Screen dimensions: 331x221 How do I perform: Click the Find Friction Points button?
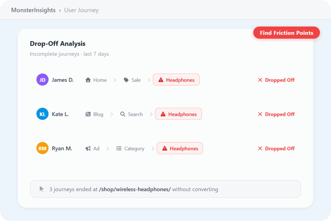[286, 33]
